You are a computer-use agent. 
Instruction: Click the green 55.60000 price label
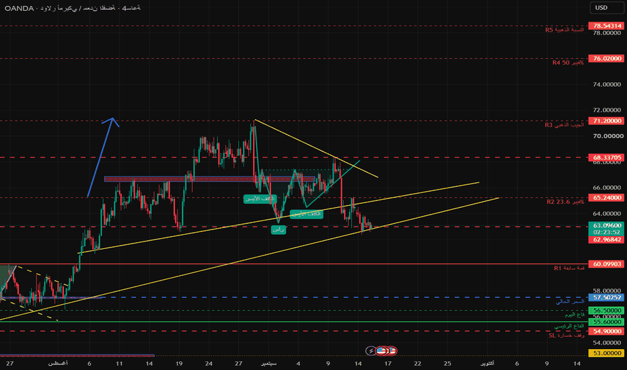(x=607, y=322)
